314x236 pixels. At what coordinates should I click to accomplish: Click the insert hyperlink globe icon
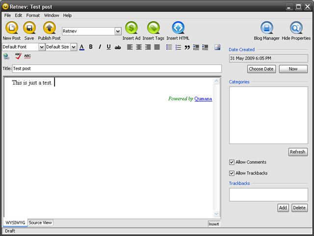coord(6,57)
